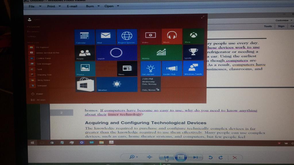Click the user account avatar
Screen dimensions: 294x165
click(x=30, y=19)
